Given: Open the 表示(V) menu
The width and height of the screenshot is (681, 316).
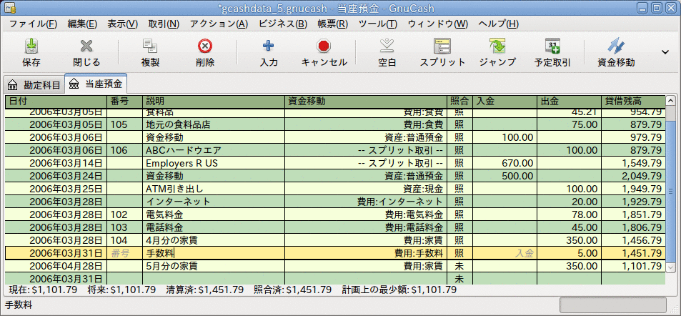Looking at the screenshot, I should pyautogui.click(x=122, y=24).
